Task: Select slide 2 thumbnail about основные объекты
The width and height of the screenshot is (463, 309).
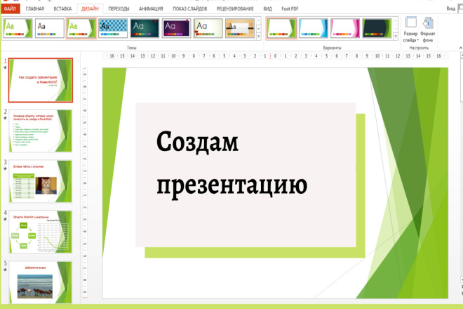Action: pos(41,131)
